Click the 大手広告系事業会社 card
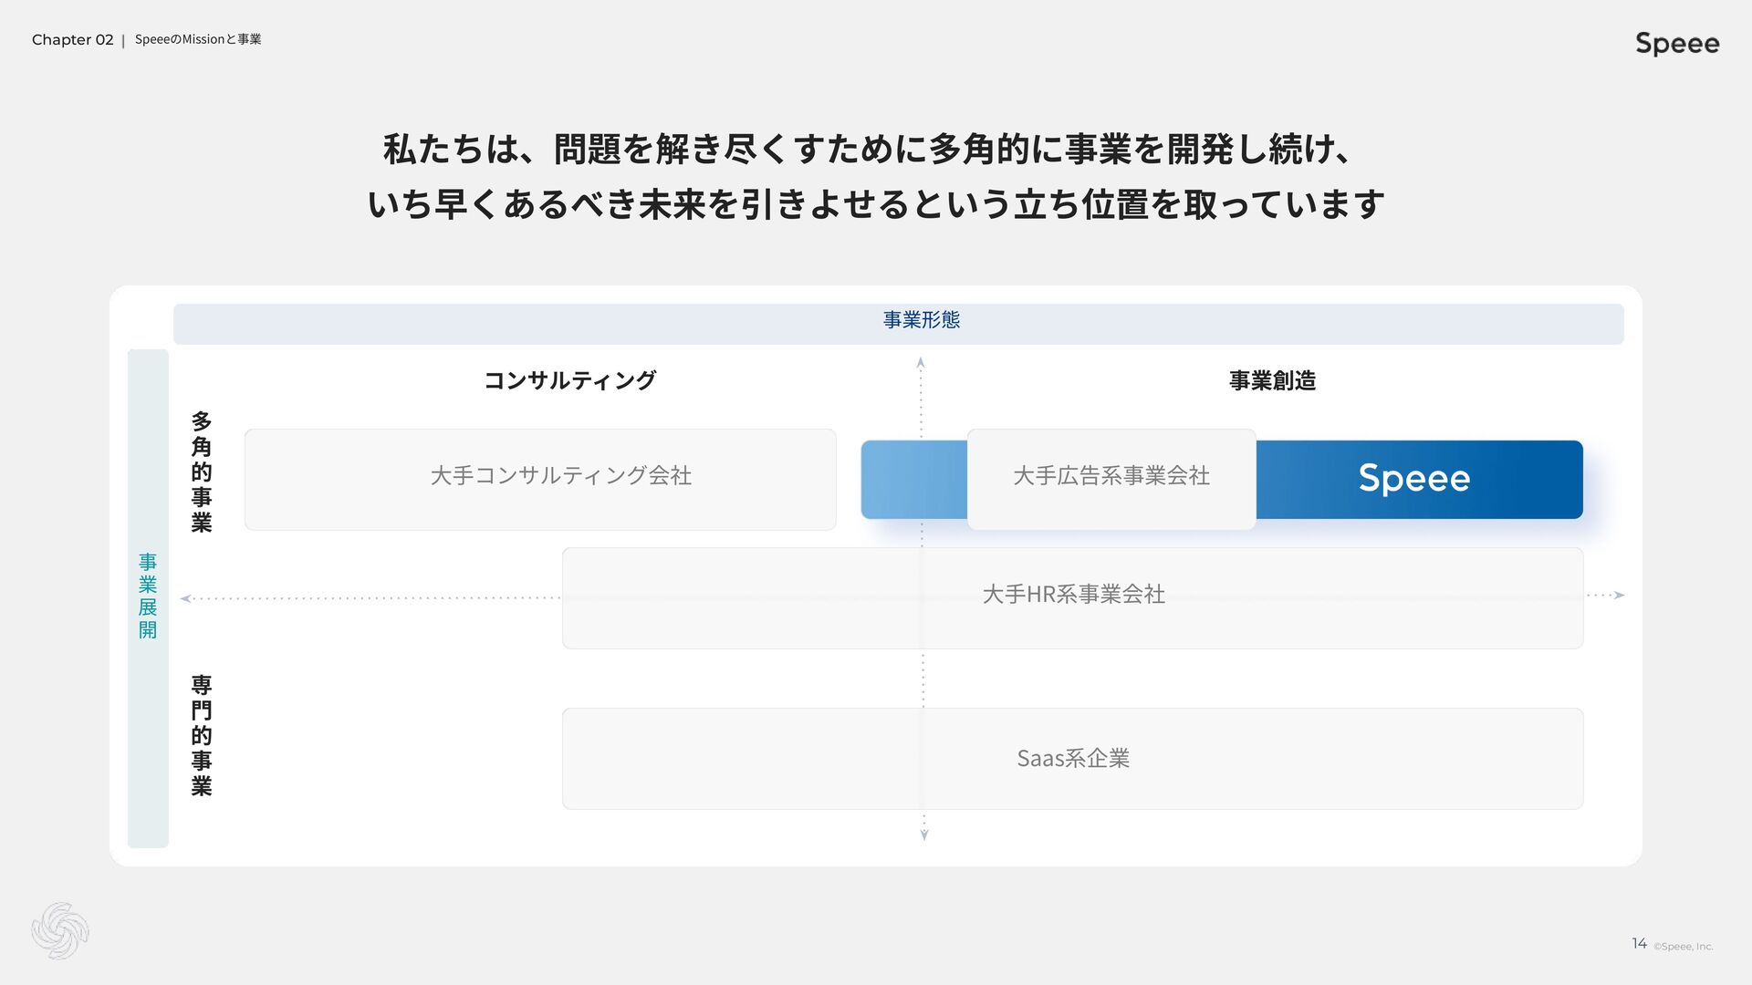This screenshot has width=1752, height=985. click(x=1111, y=479)
